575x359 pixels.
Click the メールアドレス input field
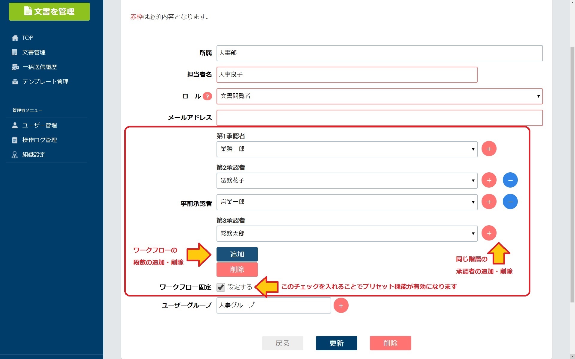(x=379, y=118)
